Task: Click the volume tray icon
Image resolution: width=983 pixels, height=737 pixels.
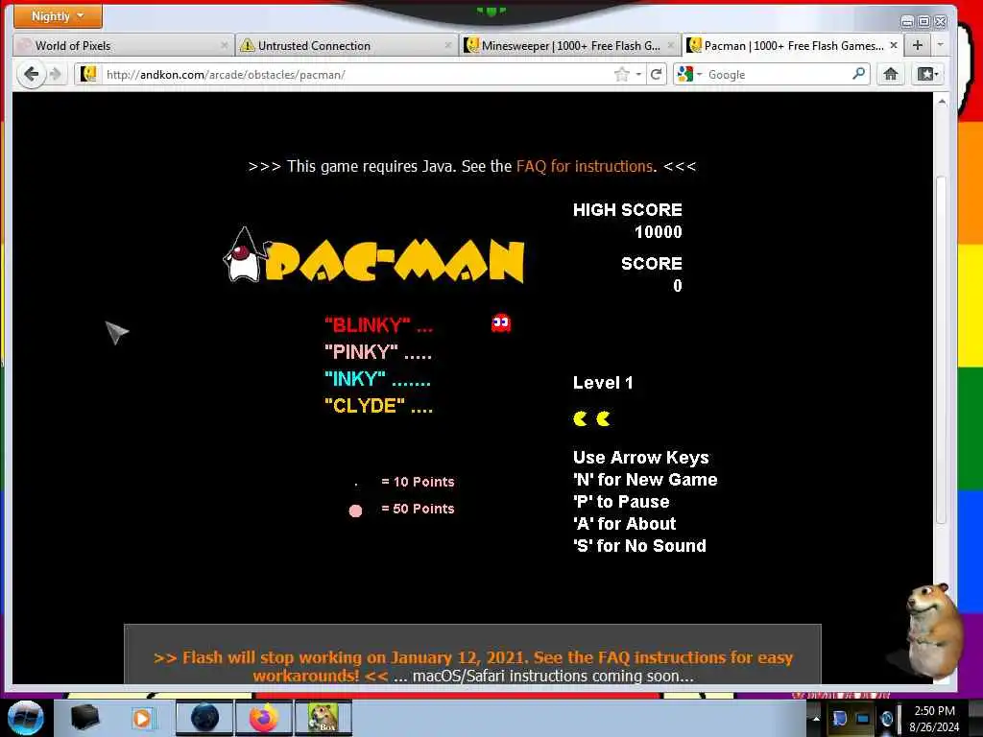Action: pos(886,719)
